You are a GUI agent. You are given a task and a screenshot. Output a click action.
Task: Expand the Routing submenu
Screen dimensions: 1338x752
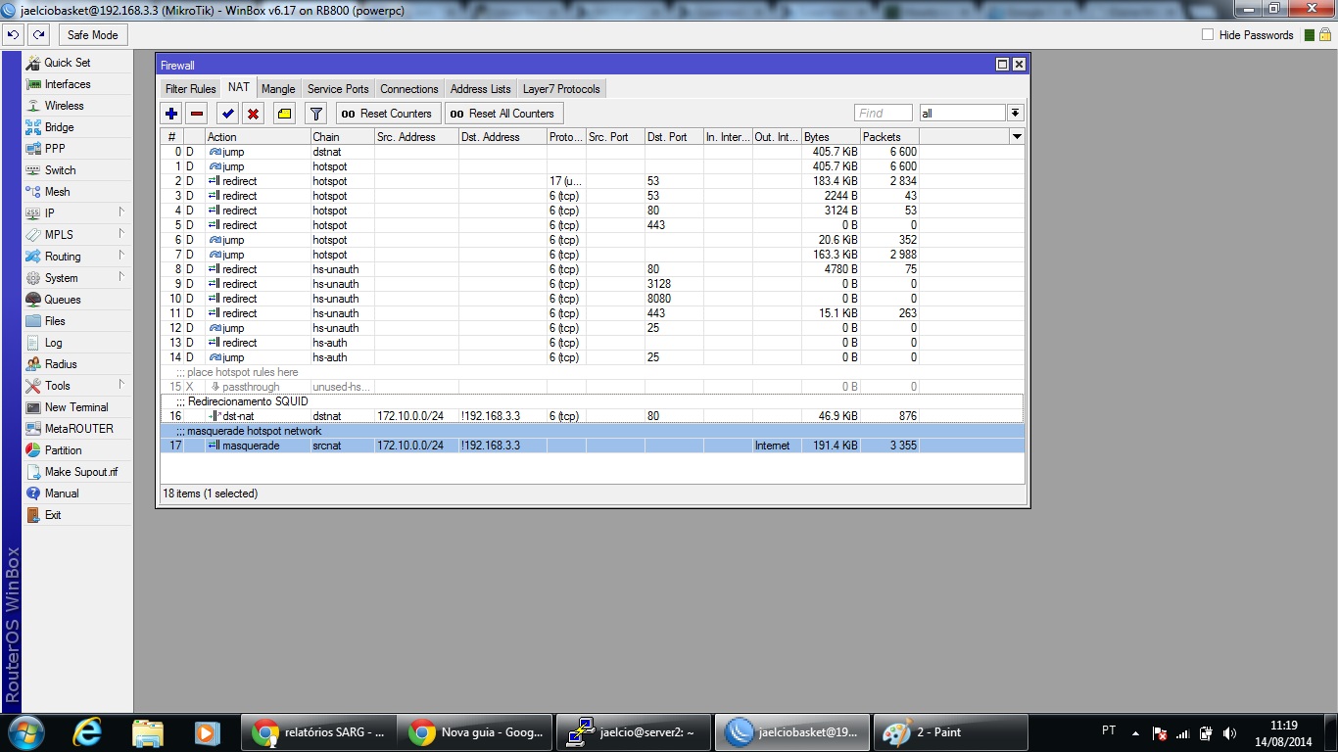click(x=77, y=257)
